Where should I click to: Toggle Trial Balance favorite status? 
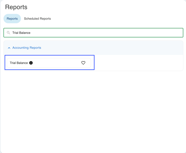(83, 63)
